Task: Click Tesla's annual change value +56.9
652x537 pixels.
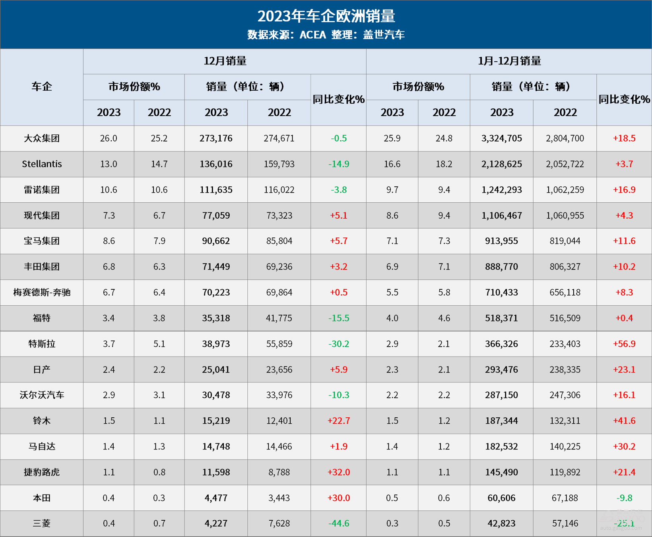Action: [x=624, y=344]
